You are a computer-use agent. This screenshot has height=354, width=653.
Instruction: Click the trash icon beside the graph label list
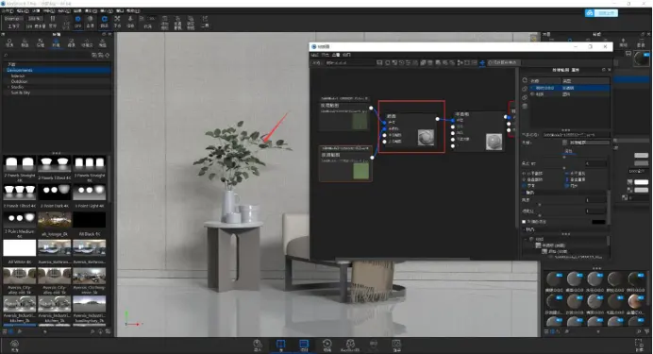[525, 106]
